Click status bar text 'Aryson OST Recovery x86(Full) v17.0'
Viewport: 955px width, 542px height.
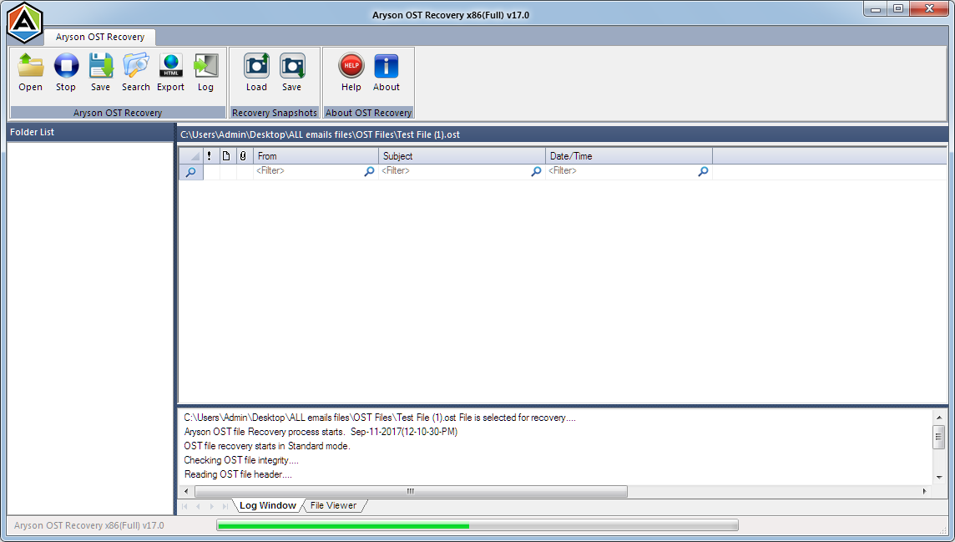tap(89, 525)
